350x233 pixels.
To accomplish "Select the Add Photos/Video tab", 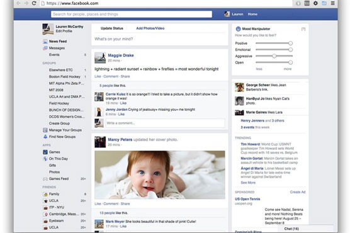I will click(150, 28).
